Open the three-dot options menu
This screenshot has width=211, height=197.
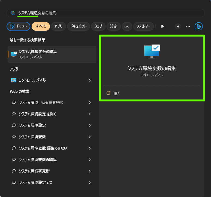coord(188,26)
